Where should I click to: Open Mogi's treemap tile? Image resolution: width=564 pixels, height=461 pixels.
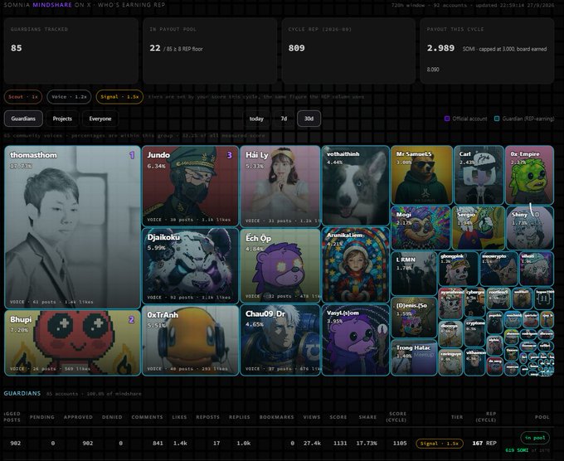point(421,228)
